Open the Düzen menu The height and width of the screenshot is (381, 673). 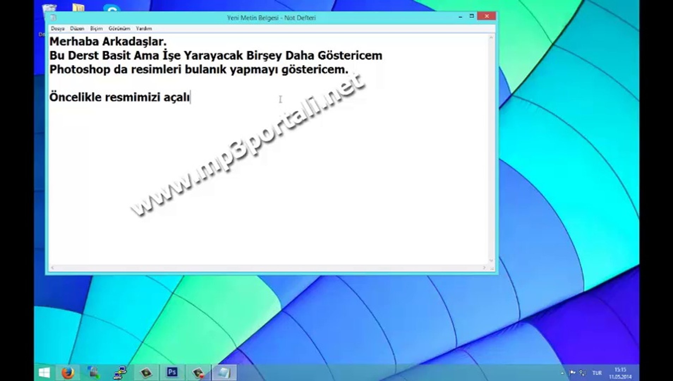tap(77, 29)
